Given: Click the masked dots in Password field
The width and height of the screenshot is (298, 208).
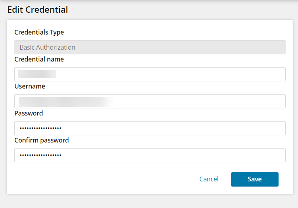Looking at the screenshot, I should pyautogui.click(x=40, y=128).
